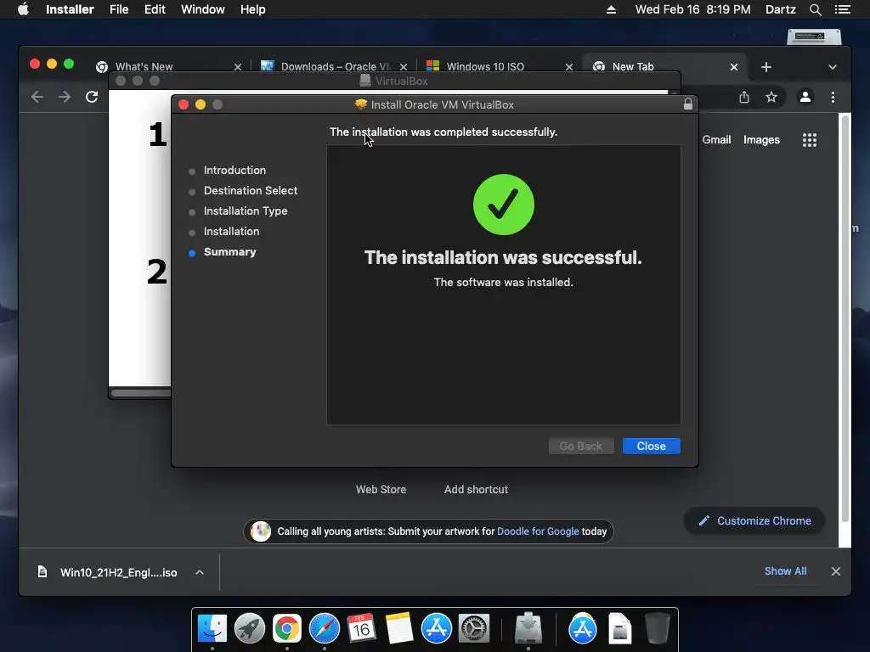Open the Window menu
This screenshot has width=870, height=652.
pos(202,9)
